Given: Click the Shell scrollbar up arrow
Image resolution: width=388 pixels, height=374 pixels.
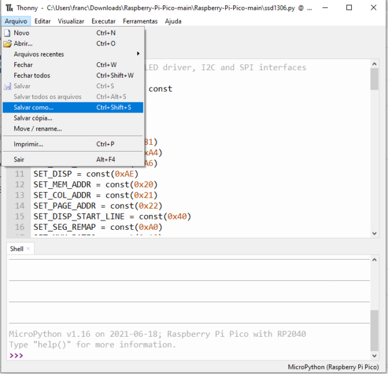Looking at the screenshot, I should pyautogui.click(x=374, y=260).
